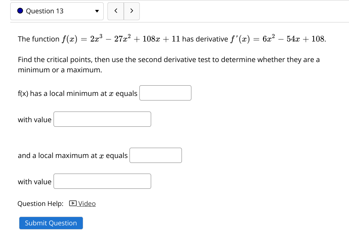Select the last 'with value' answer field
The image size is (349, 252).
102,181
